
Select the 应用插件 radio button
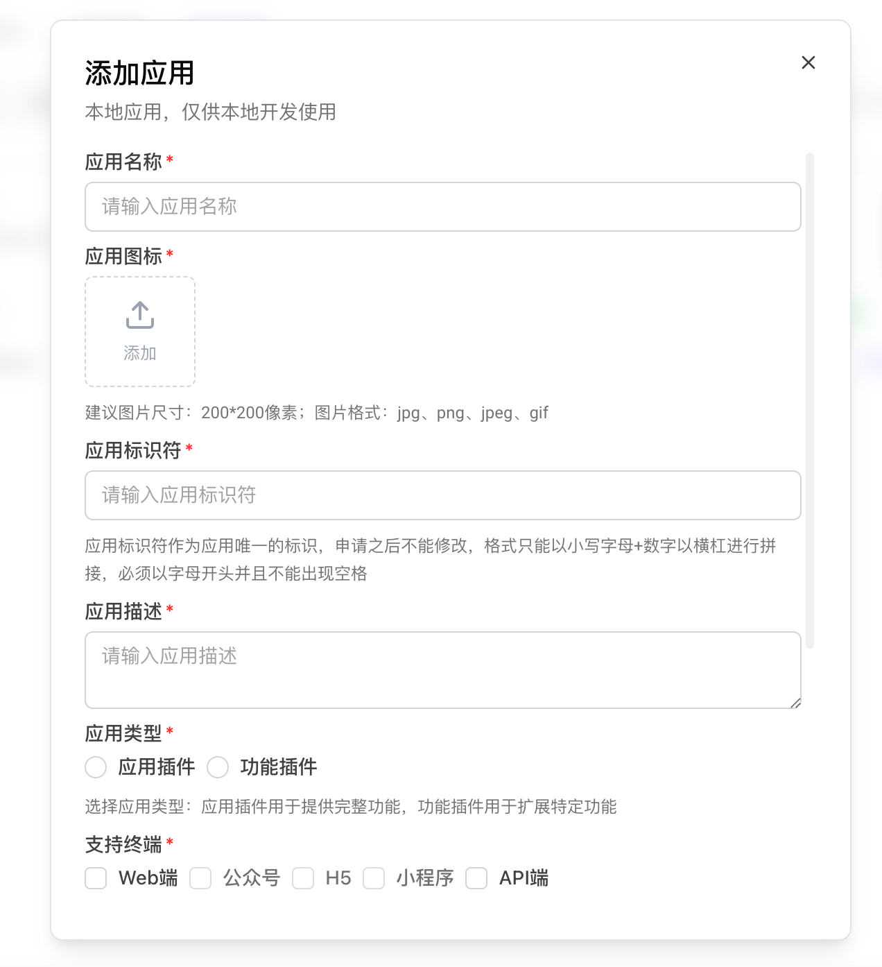coord(96,767)
